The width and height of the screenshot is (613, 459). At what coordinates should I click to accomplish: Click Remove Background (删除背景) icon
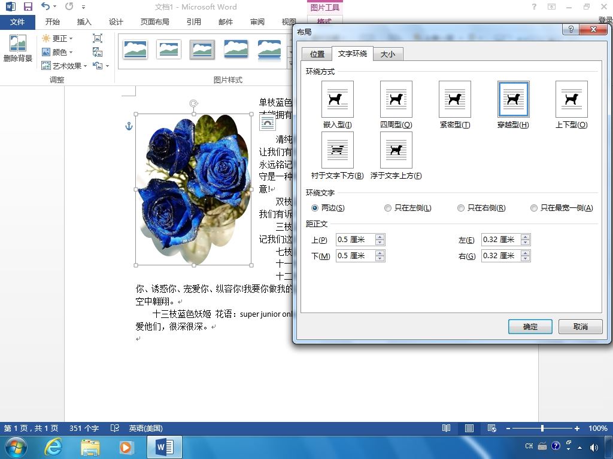point(17,48)
